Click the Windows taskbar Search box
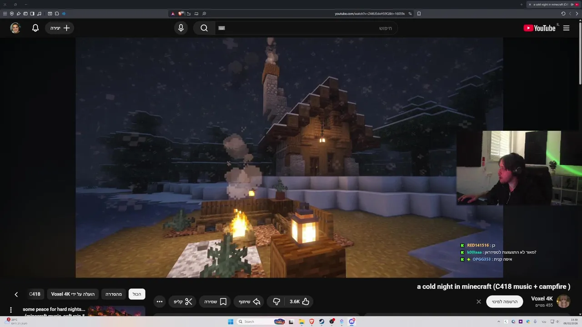This screenshot has width=582, height=327. [261, 322]
